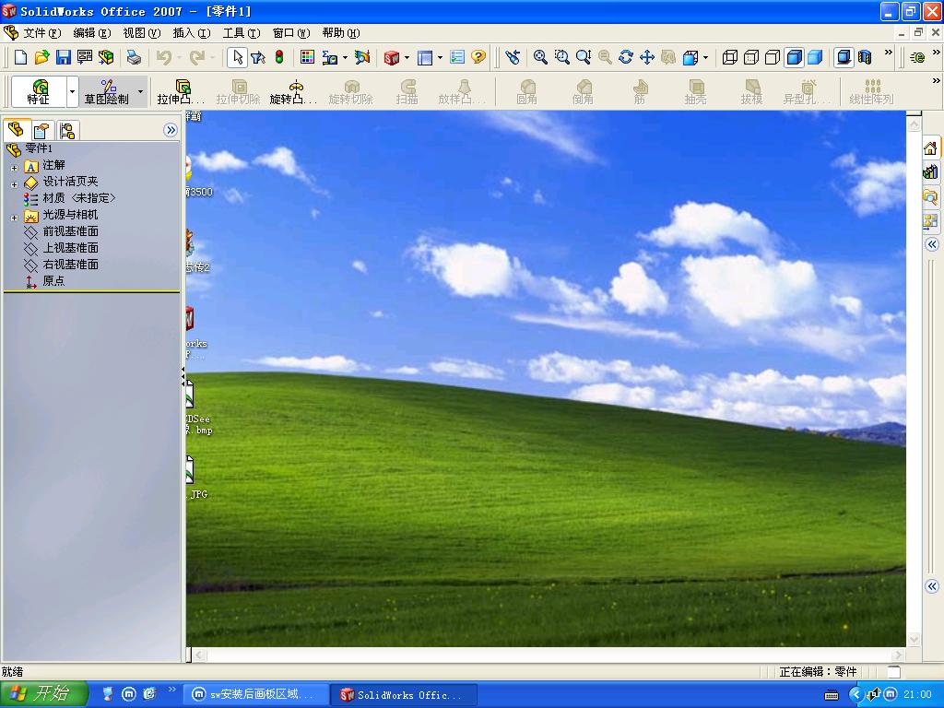Click the 草图绘制 sketch button
The image size is (944, 708).
(107, 92)
